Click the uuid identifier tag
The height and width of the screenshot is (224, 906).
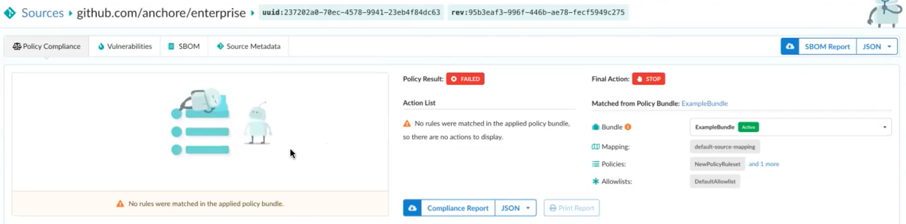[351, 13]
